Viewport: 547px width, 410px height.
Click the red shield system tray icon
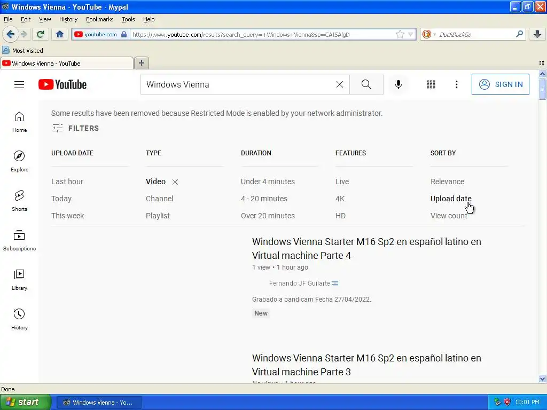(x=507, y=403)
